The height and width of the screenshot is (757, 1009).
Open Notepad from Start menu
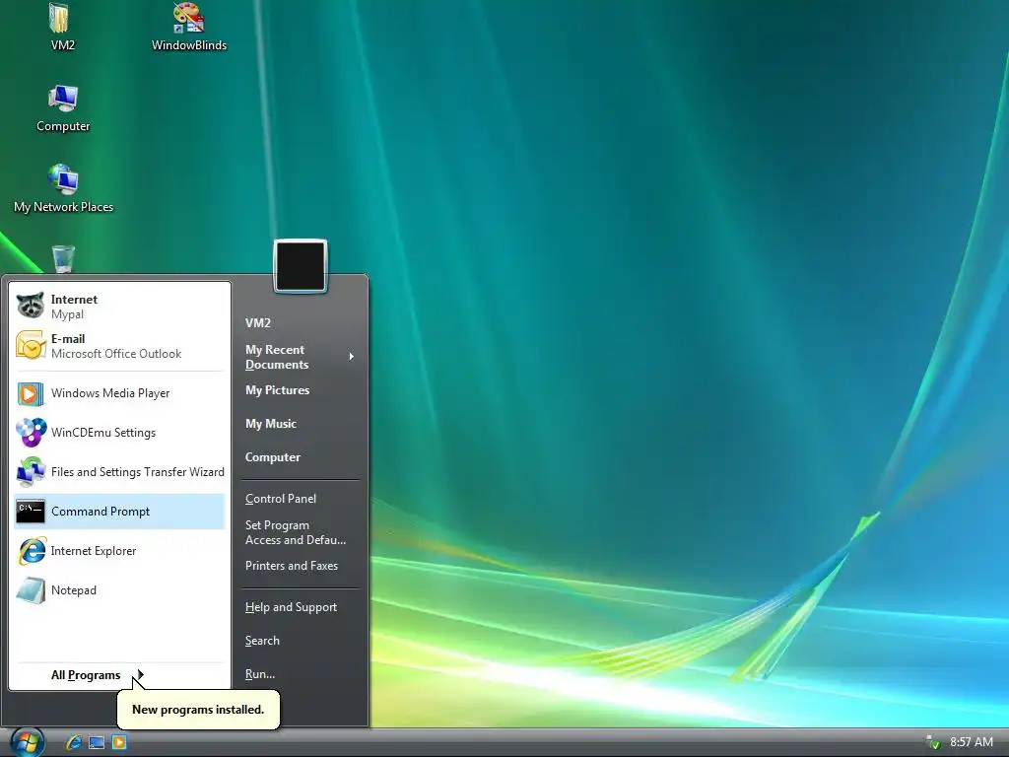pos(119,590)
